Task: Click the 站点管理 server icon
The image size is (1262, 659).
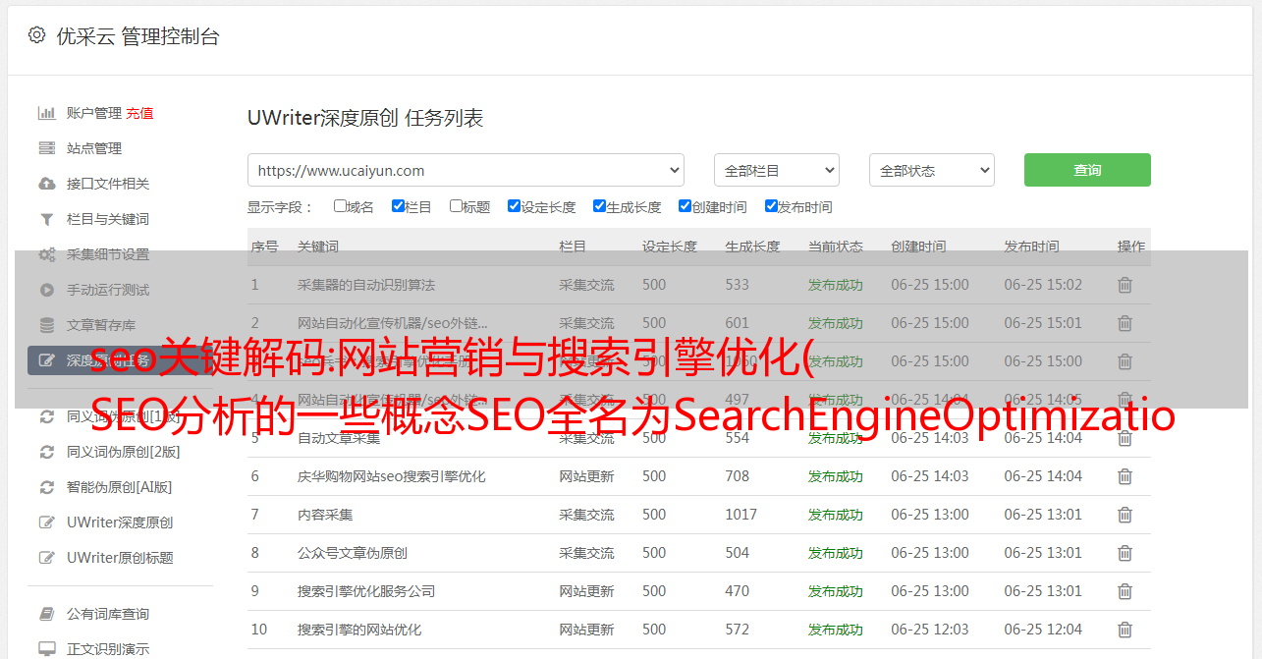Action: tap(46, 148)
